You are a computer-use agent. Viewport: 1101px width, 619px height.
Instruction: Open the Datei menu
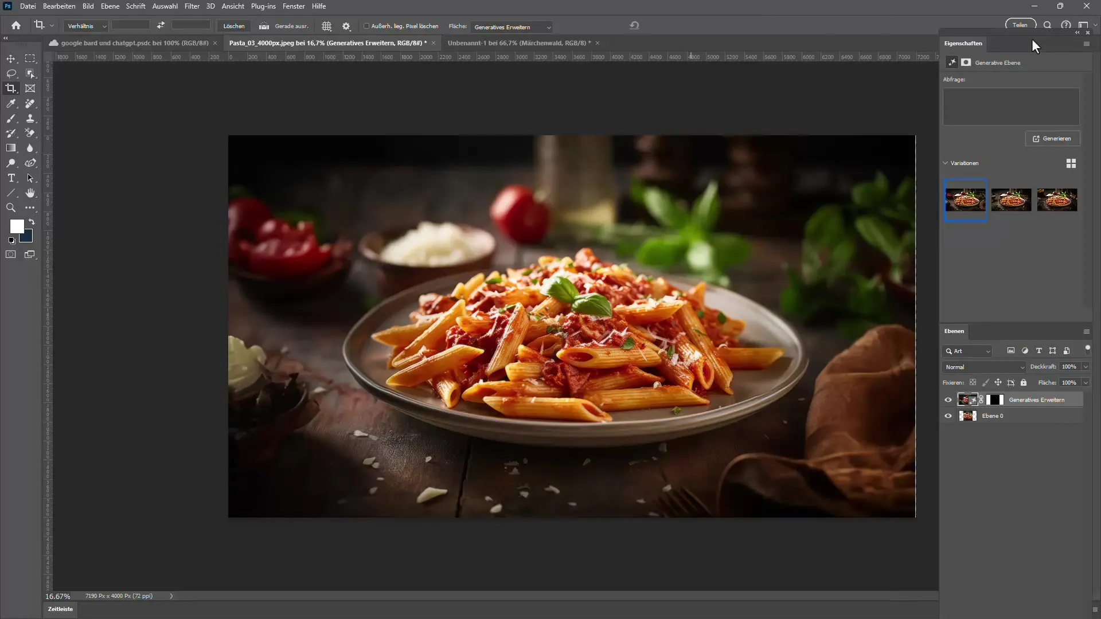pyautogui.click(x=28, y=6)
